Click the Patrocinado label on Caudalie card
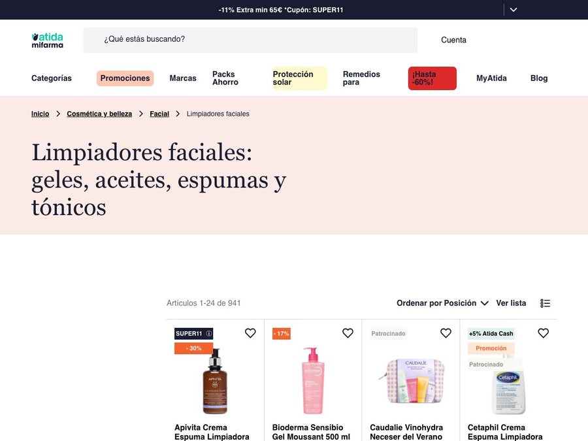 coord(388,333)
